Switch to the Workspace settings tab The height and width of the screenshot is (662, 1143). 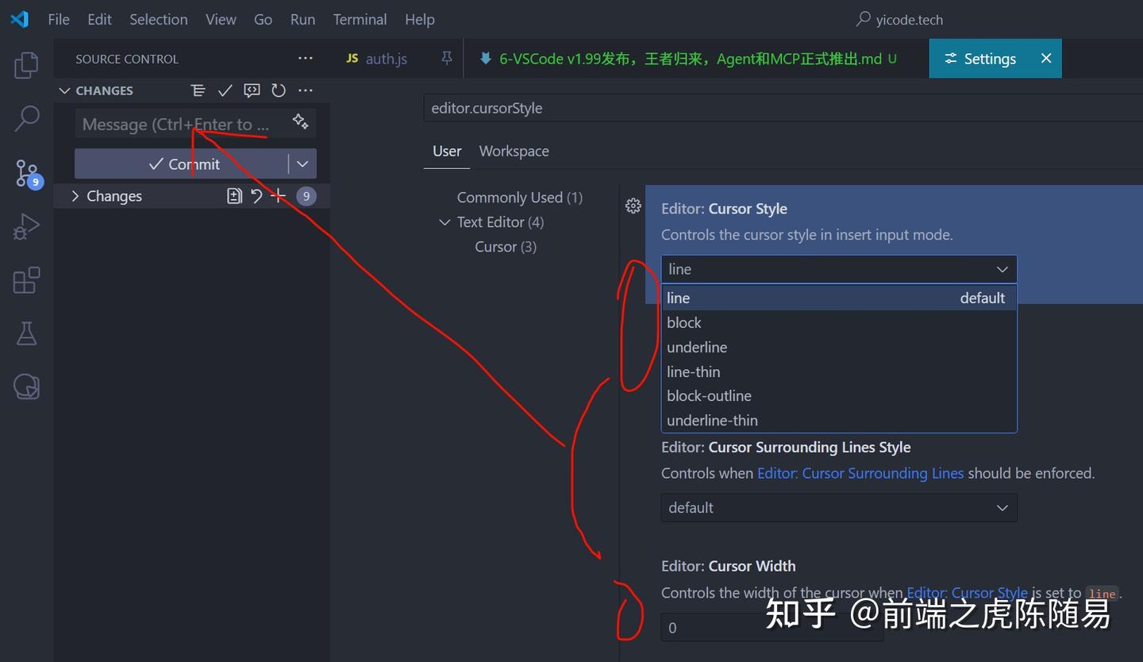(514, 151)
